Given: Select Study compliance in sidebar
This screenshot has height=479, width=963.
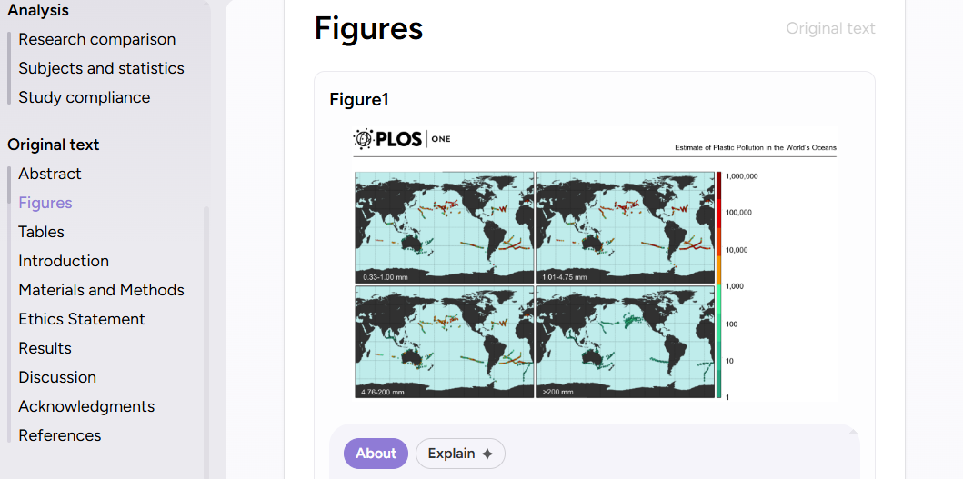Looking at the screenshot, I should click(84, 97).
